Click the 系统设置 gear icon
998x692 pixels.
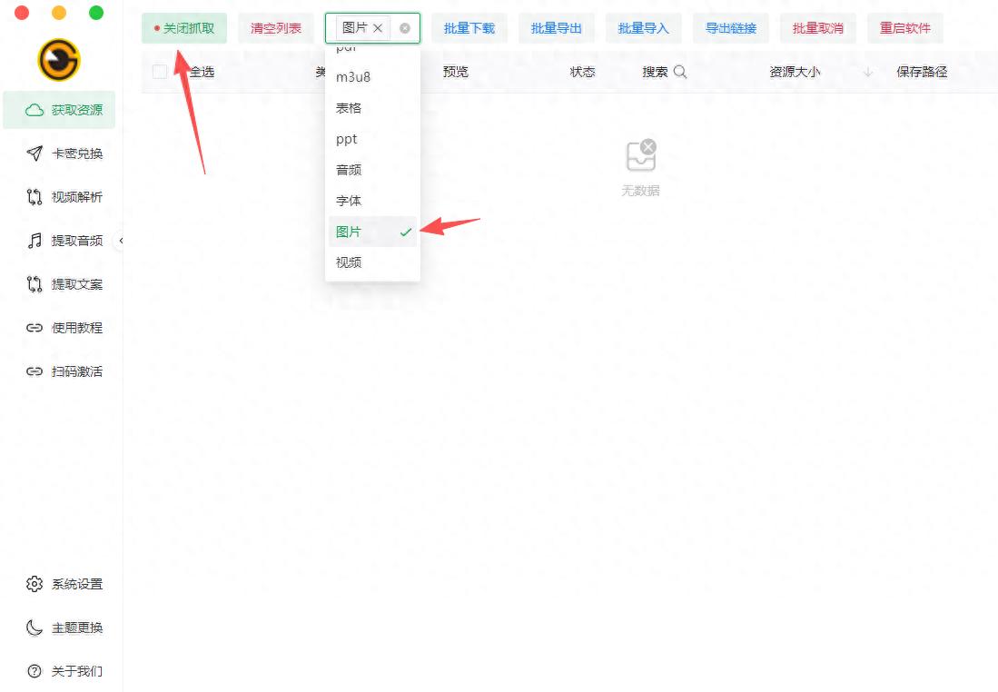pyautogui.click(x=35, y=584)
